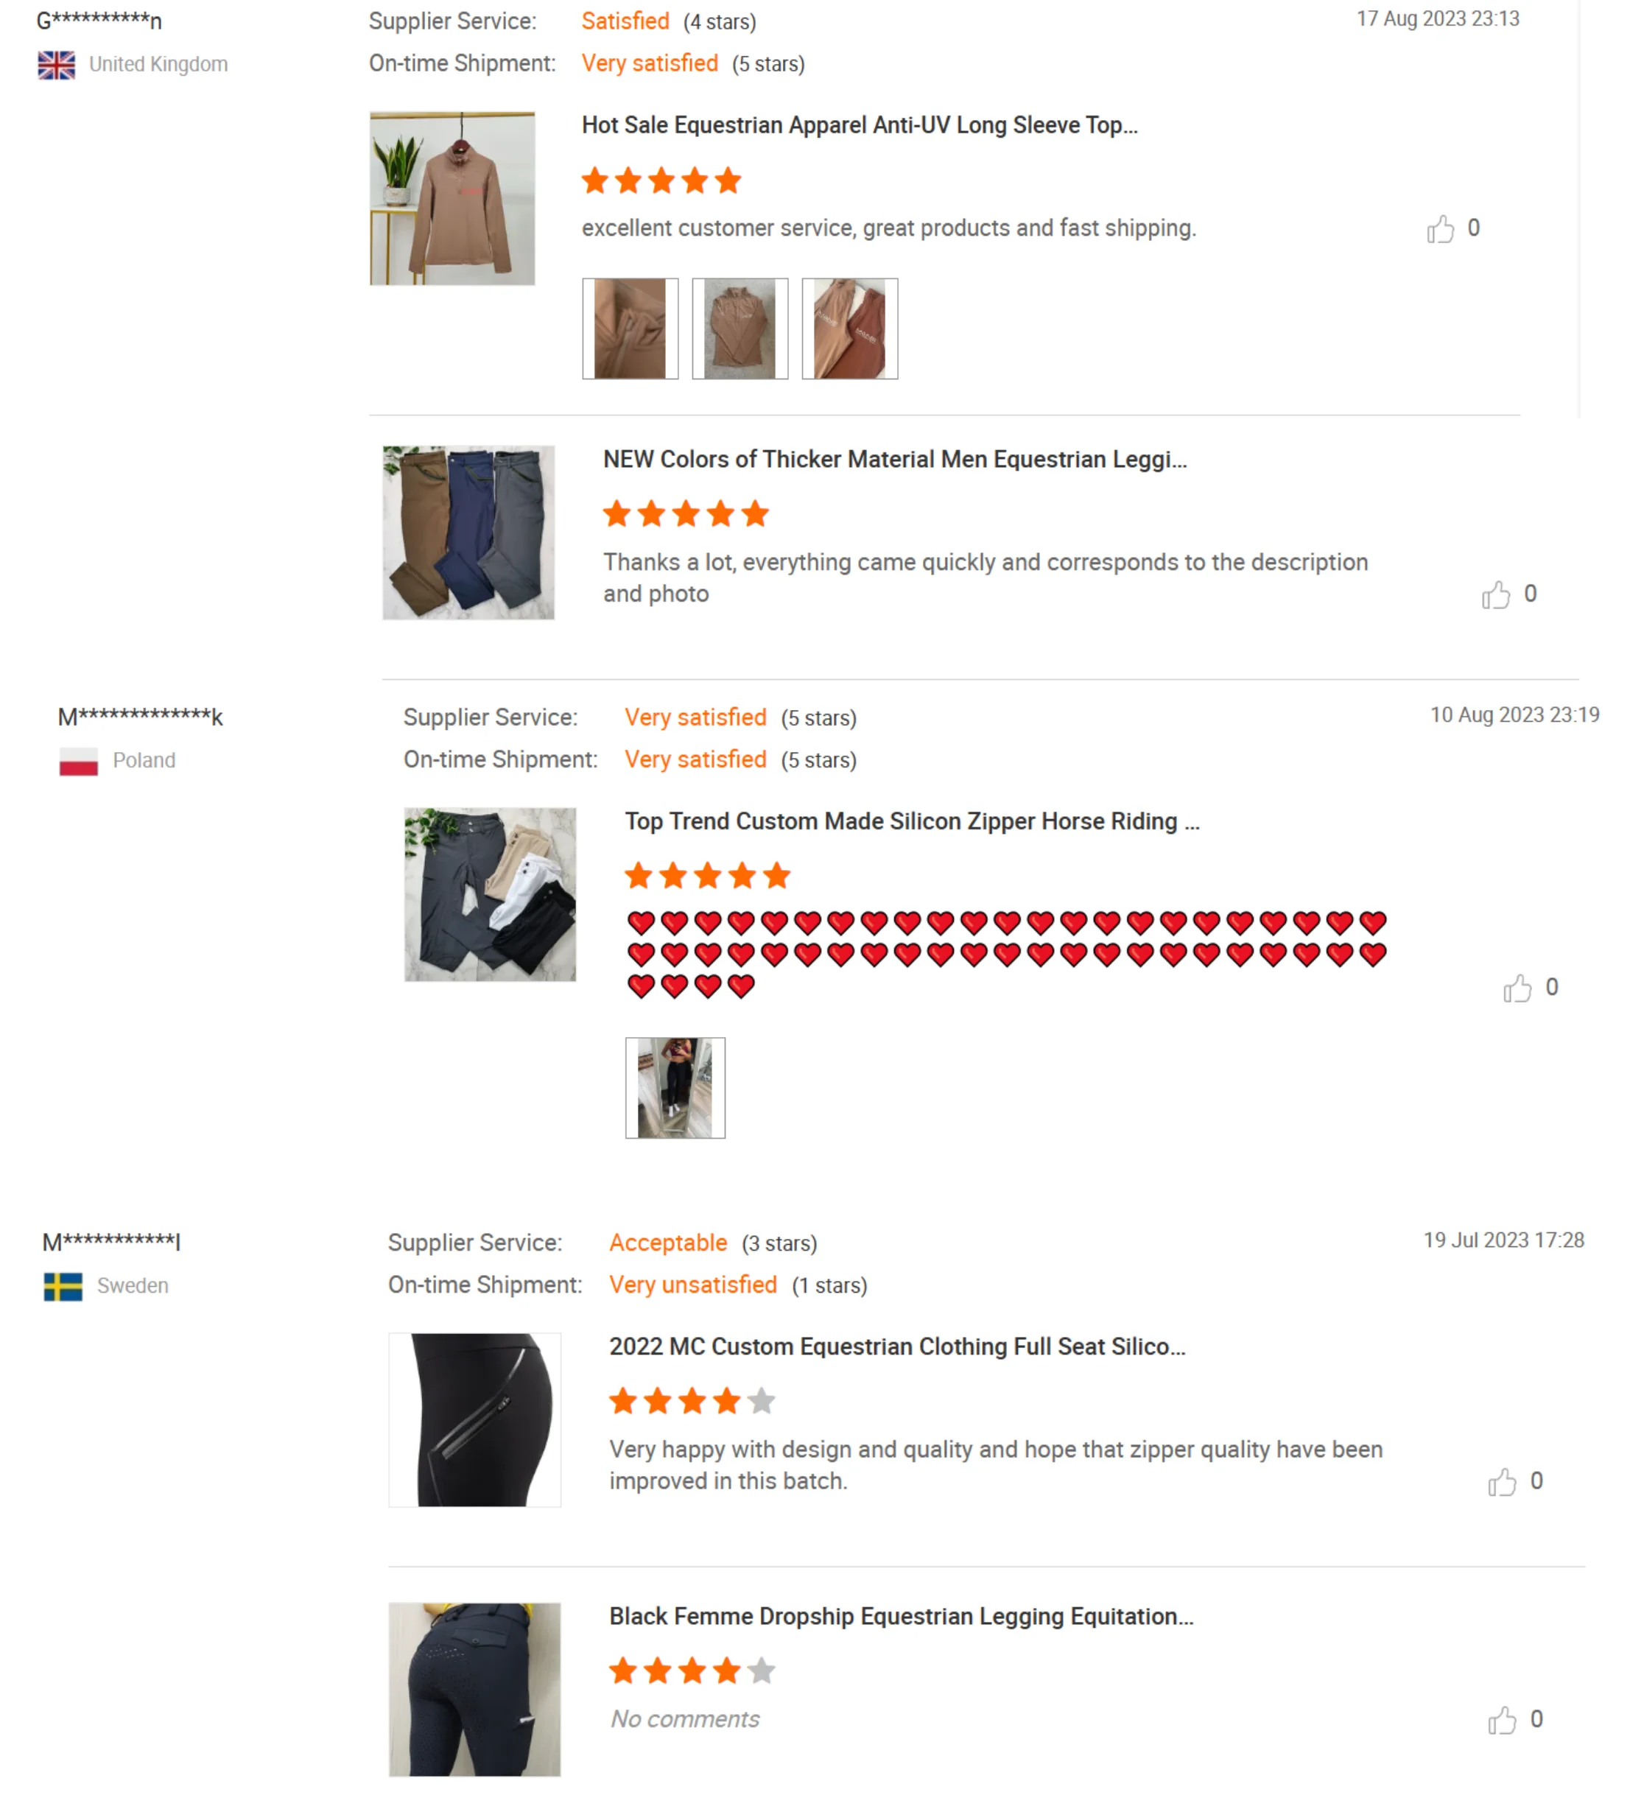This screenshot has height=1809, width=1644.
Task: Like the hearts review from Poland
Action: (x=1517, y=988)
